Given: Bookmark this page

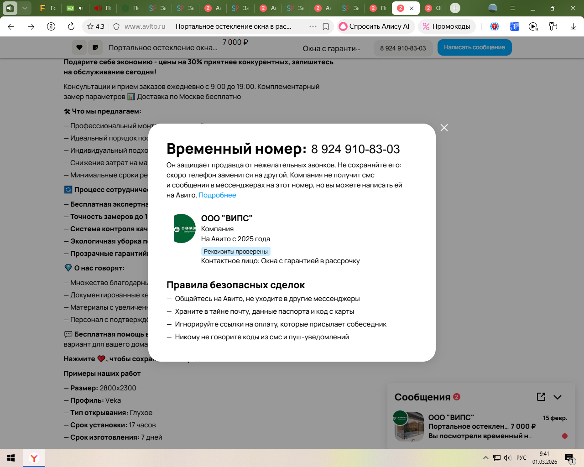Looking at the screenshot, I should click(x=326, y=26).
